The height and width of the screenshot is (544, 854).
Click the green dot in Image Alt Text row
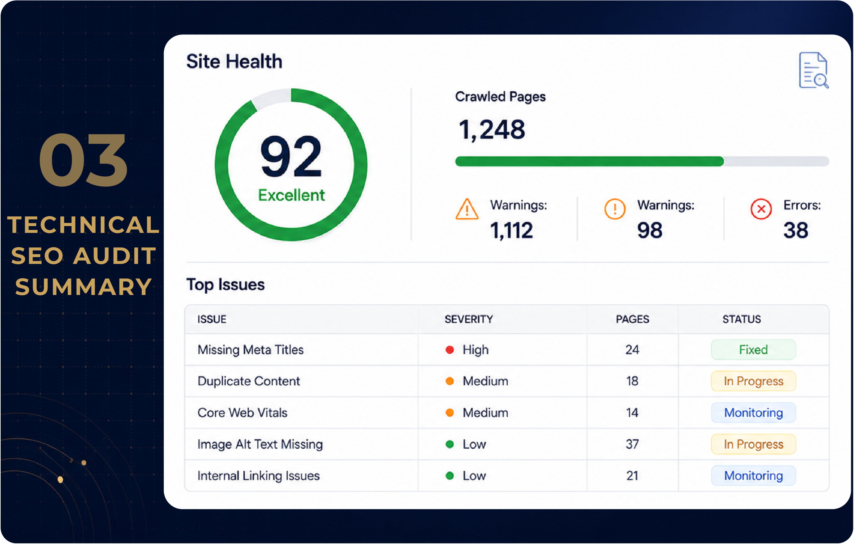[450, 444]
